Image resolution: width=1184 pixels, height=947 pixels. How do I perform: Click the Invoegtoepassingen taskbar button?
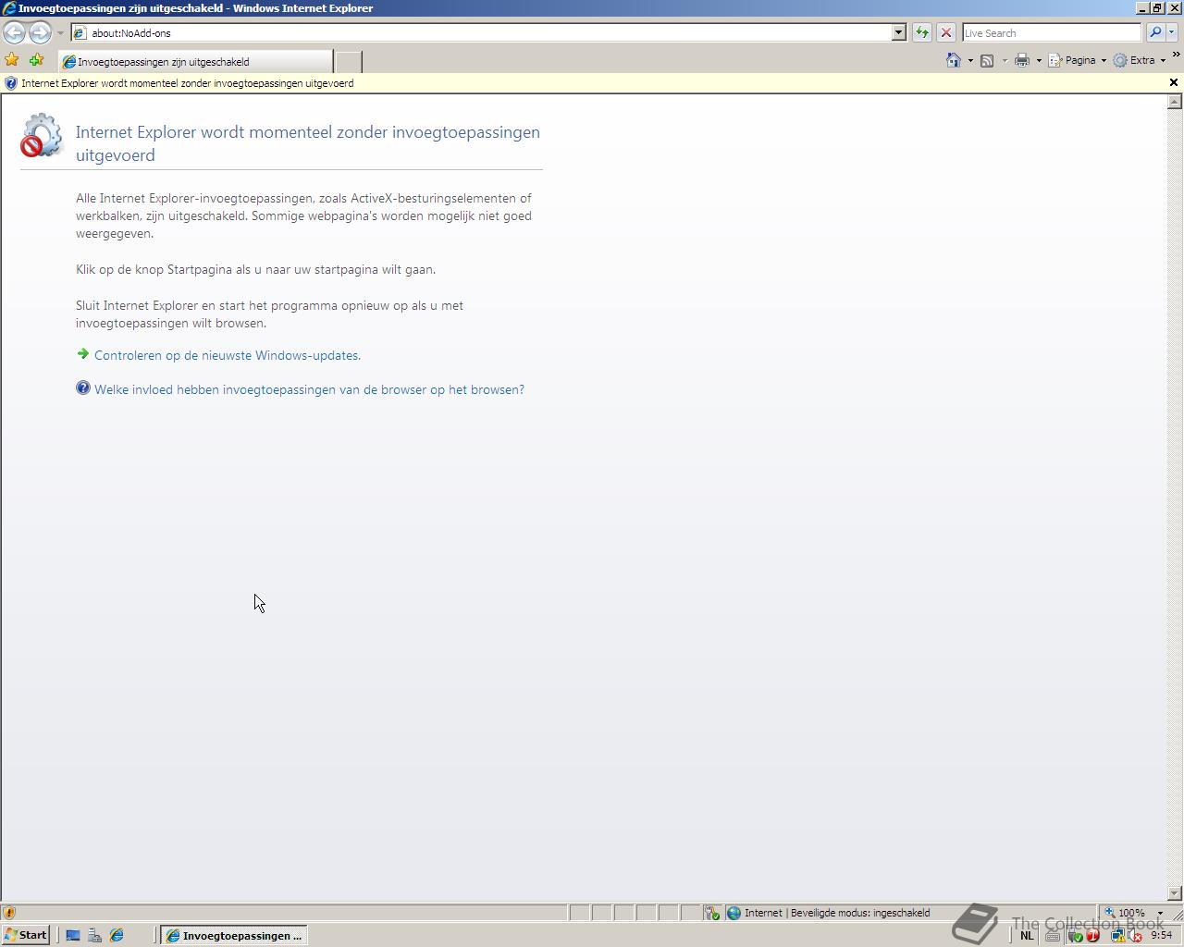(x=234, y=935)
